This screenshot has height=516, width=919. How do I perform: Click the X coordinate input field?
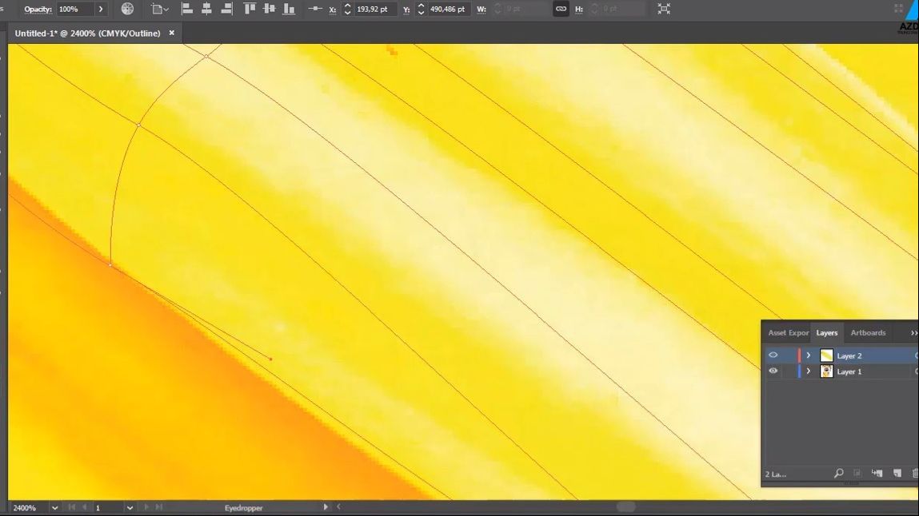(x=375, y=9)
